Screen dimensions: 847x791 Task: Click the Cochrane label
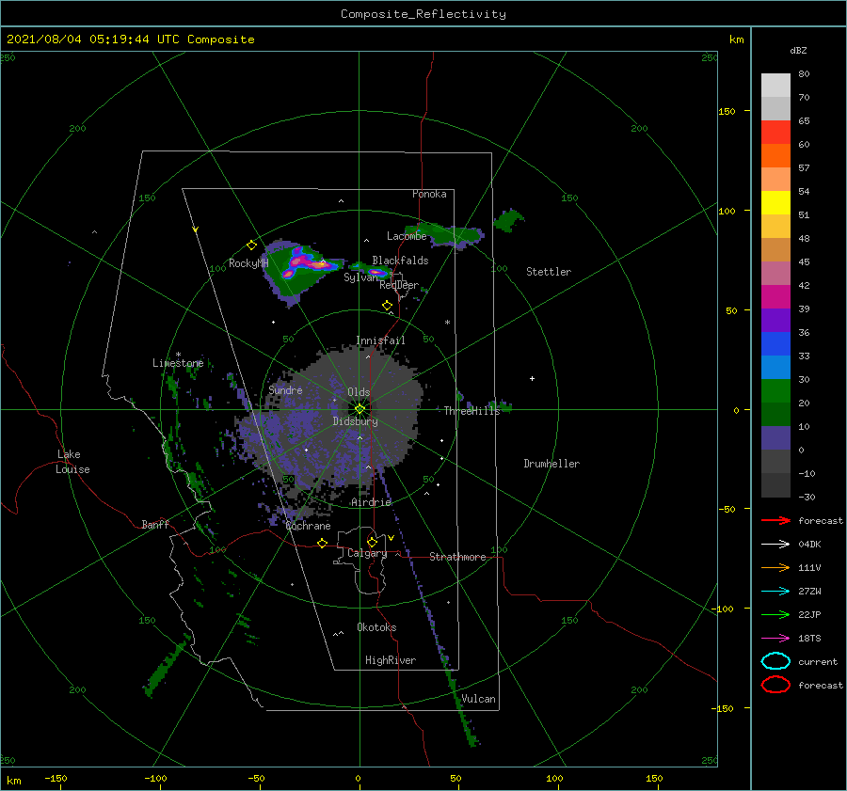[x=308, y=526]
